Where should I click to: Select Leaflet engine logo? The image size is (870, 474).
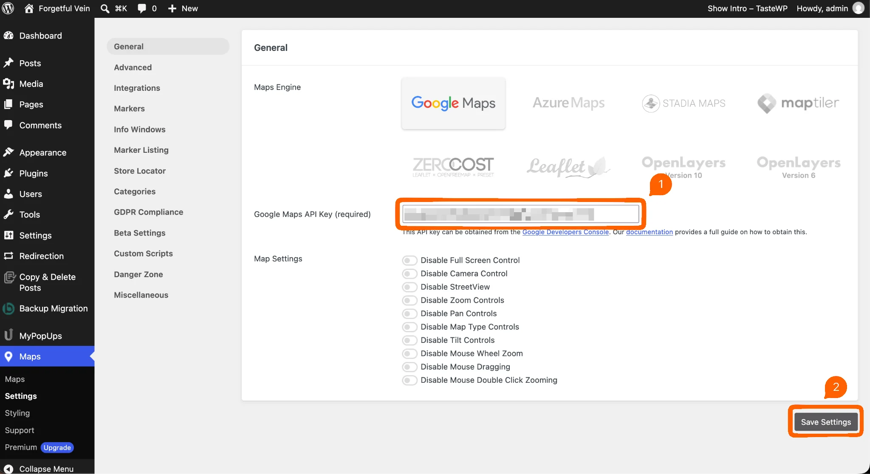pyautogui.click(x=568, y=167)
